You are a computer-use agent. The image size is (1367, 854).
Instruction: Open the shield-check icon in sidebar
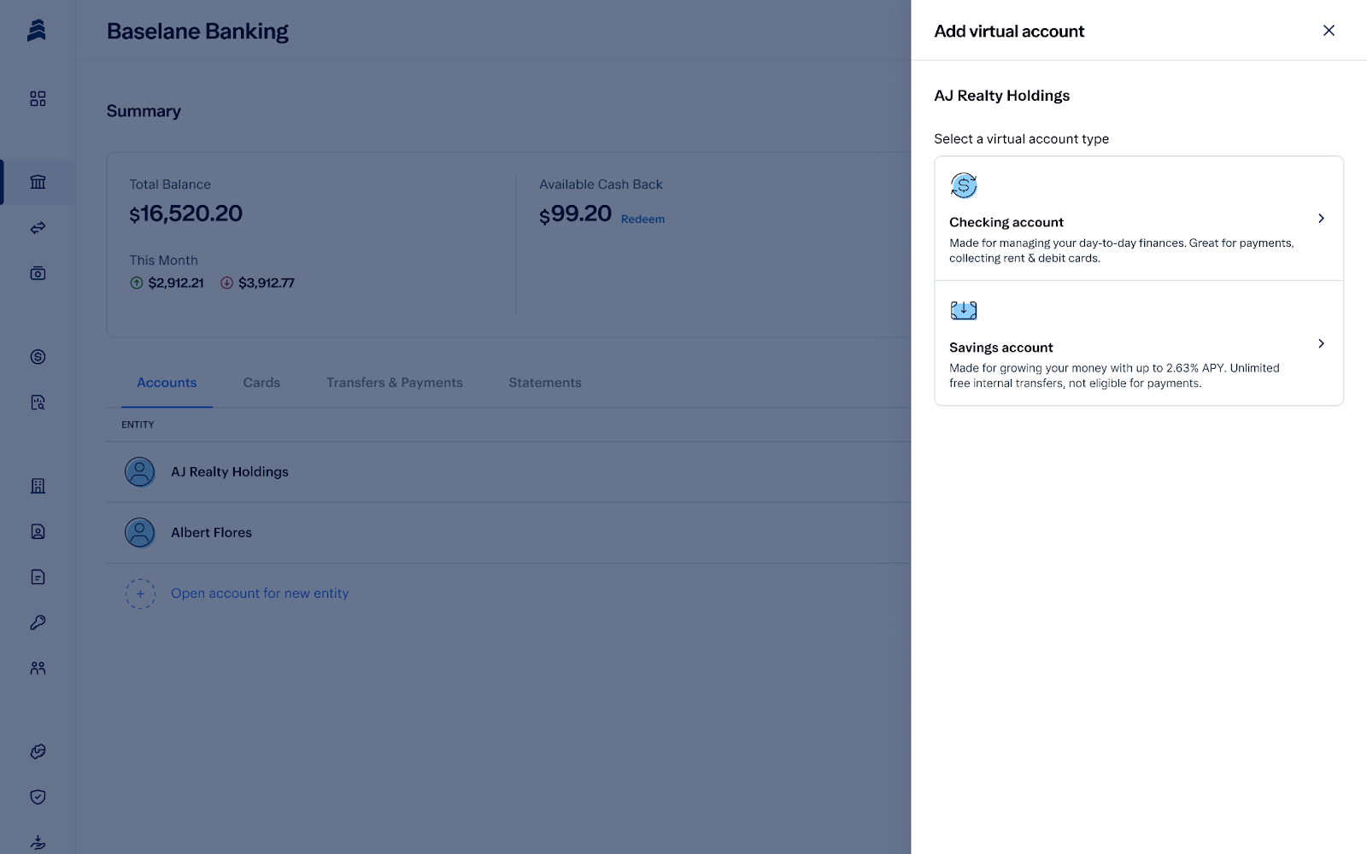38,797
